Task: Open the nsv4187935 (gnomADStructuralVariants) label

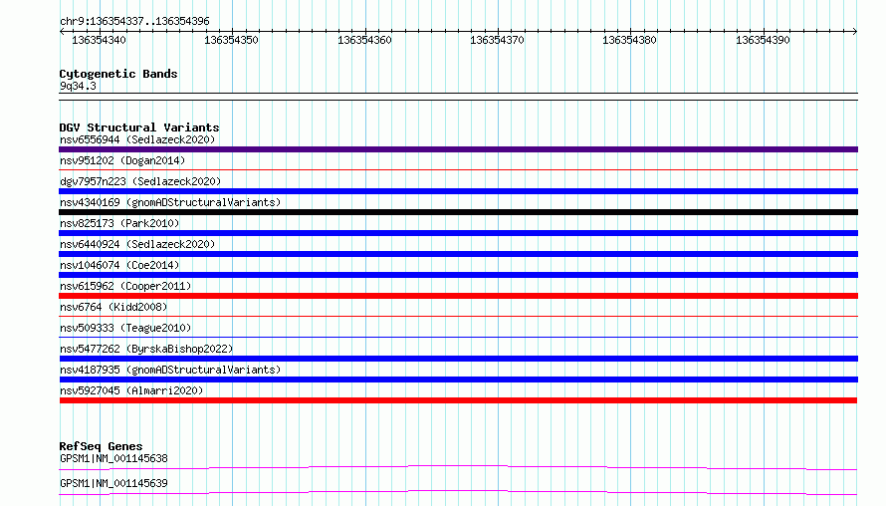Action: (x=170, y=370)
